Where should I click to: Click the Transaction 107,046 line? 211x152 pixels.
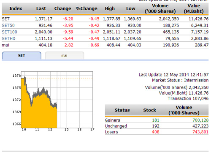(188, 98)
